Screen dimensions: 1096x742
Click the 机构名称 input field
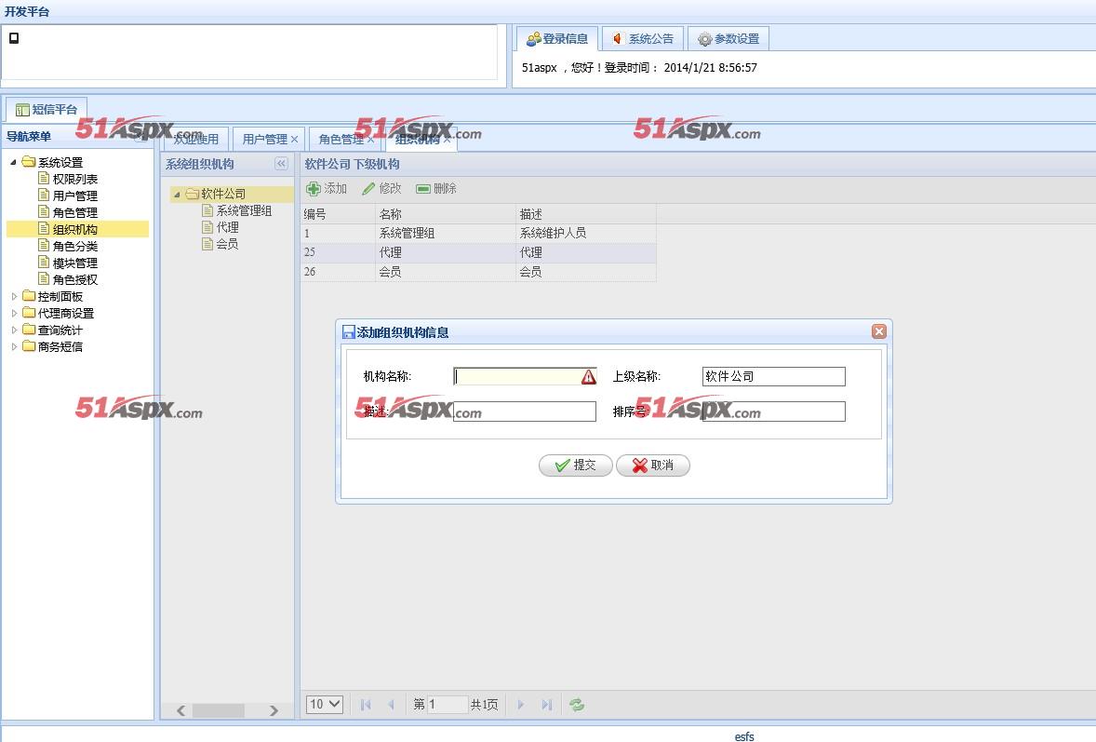(516, 377)
